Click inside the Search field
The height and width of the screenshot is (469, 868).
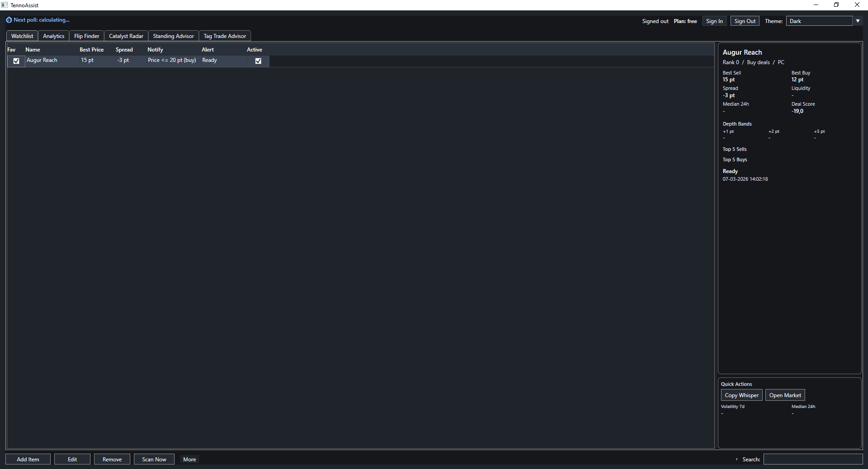pyautogui.click(x=813, y=459)
